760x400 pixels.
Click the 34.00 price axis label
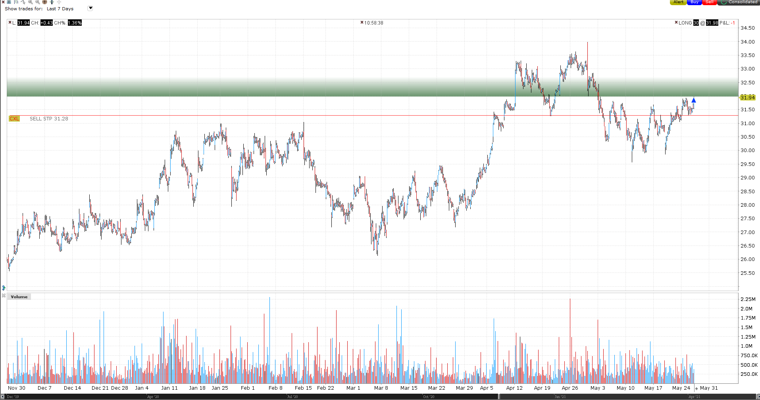pyautogui.click(x=748, y=42)
